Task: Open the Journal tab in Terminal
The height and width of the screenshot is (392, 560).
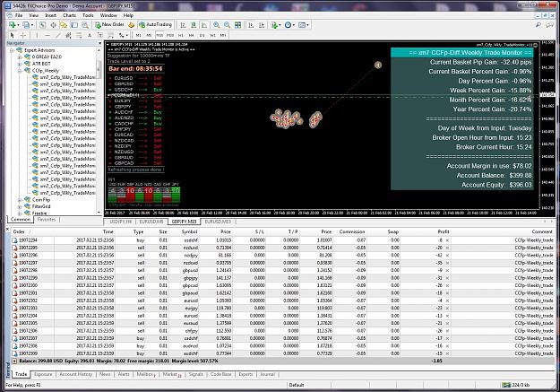Action: coord(267,374)
